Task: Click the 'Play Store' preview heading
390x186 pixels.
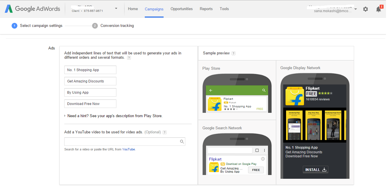Action: click(x=211, y=69)
